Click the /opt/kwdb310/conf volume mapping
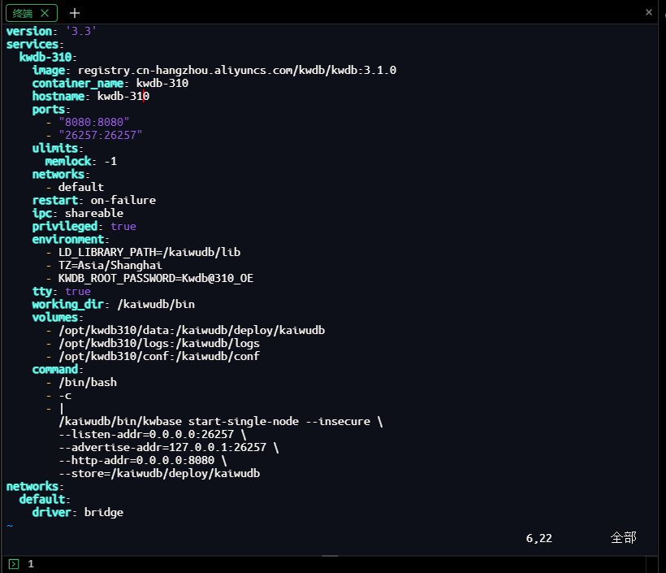This screenshot has width=666, height=573. (159, 356)
